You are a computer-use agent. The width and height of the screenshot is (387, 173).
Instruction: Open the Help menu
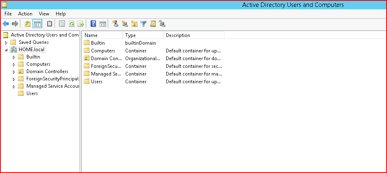61,14
